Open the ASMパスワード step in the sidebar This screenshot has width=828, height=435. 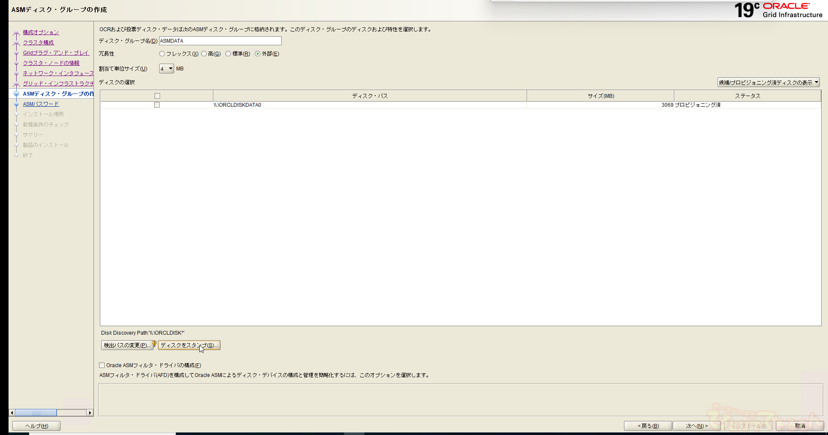click(x=41, y=104)
